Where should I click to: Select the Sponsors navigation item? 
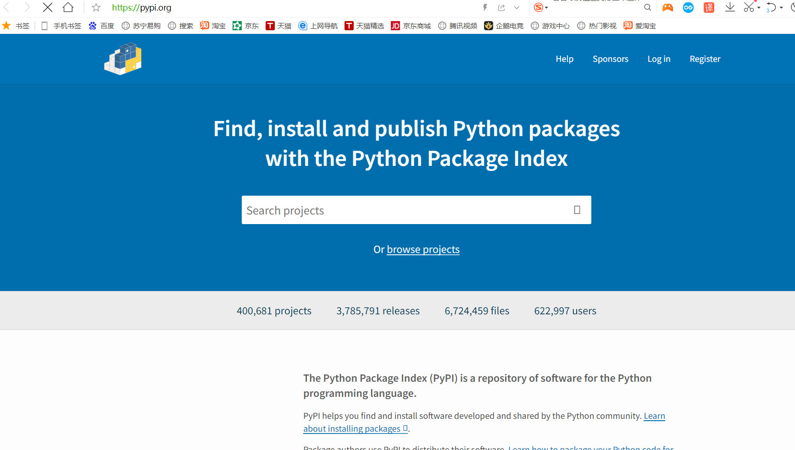click(611, 59)
